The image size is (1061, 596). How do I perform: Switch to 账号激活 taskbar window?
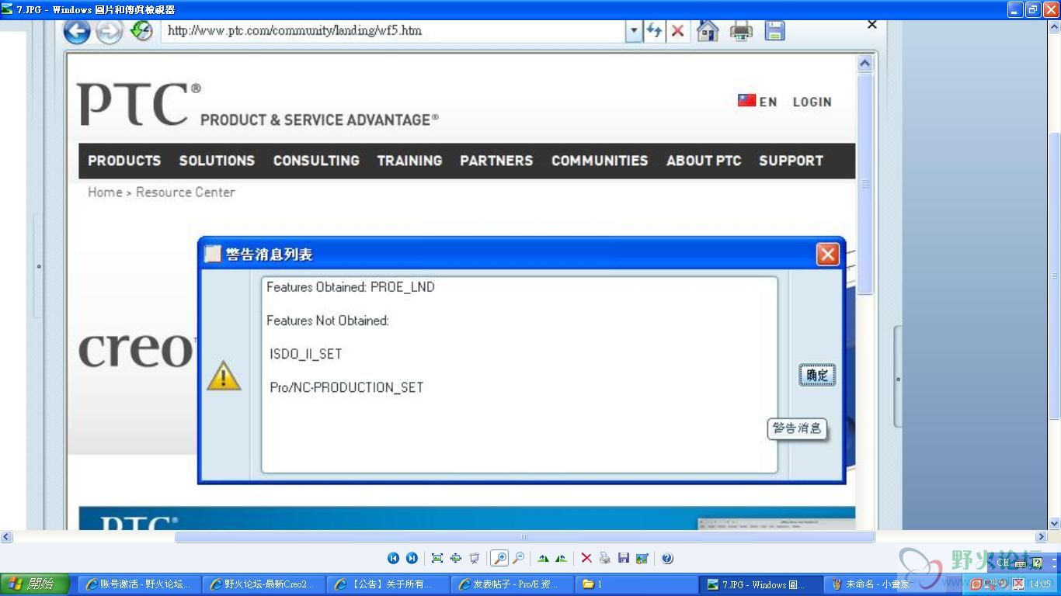click(x=140, y=584)
